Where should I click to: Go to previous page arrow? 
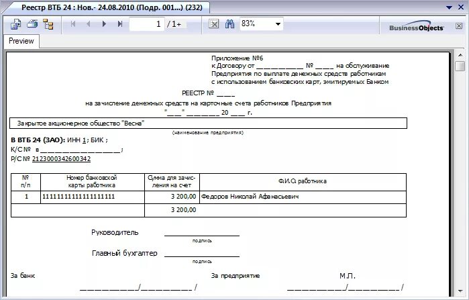point(89,24)
